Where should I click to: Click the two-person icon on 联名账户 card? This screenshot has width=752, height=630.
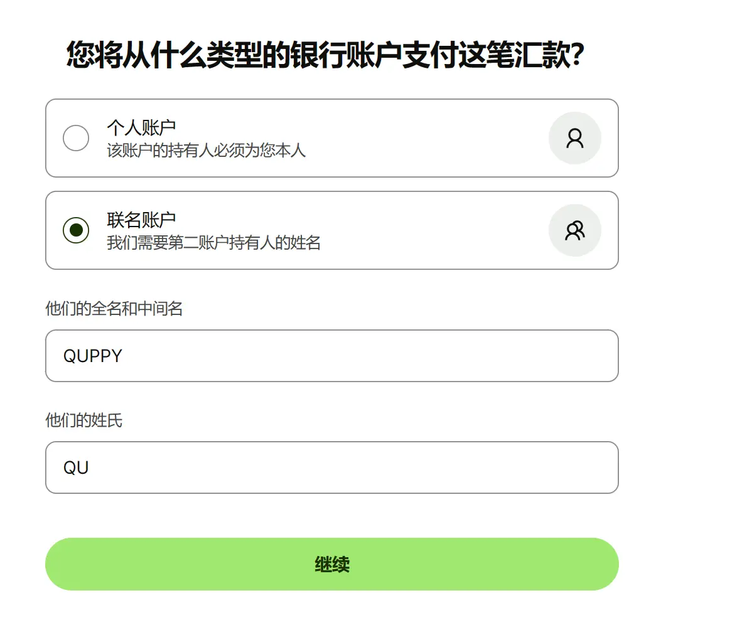pos(574,230)
